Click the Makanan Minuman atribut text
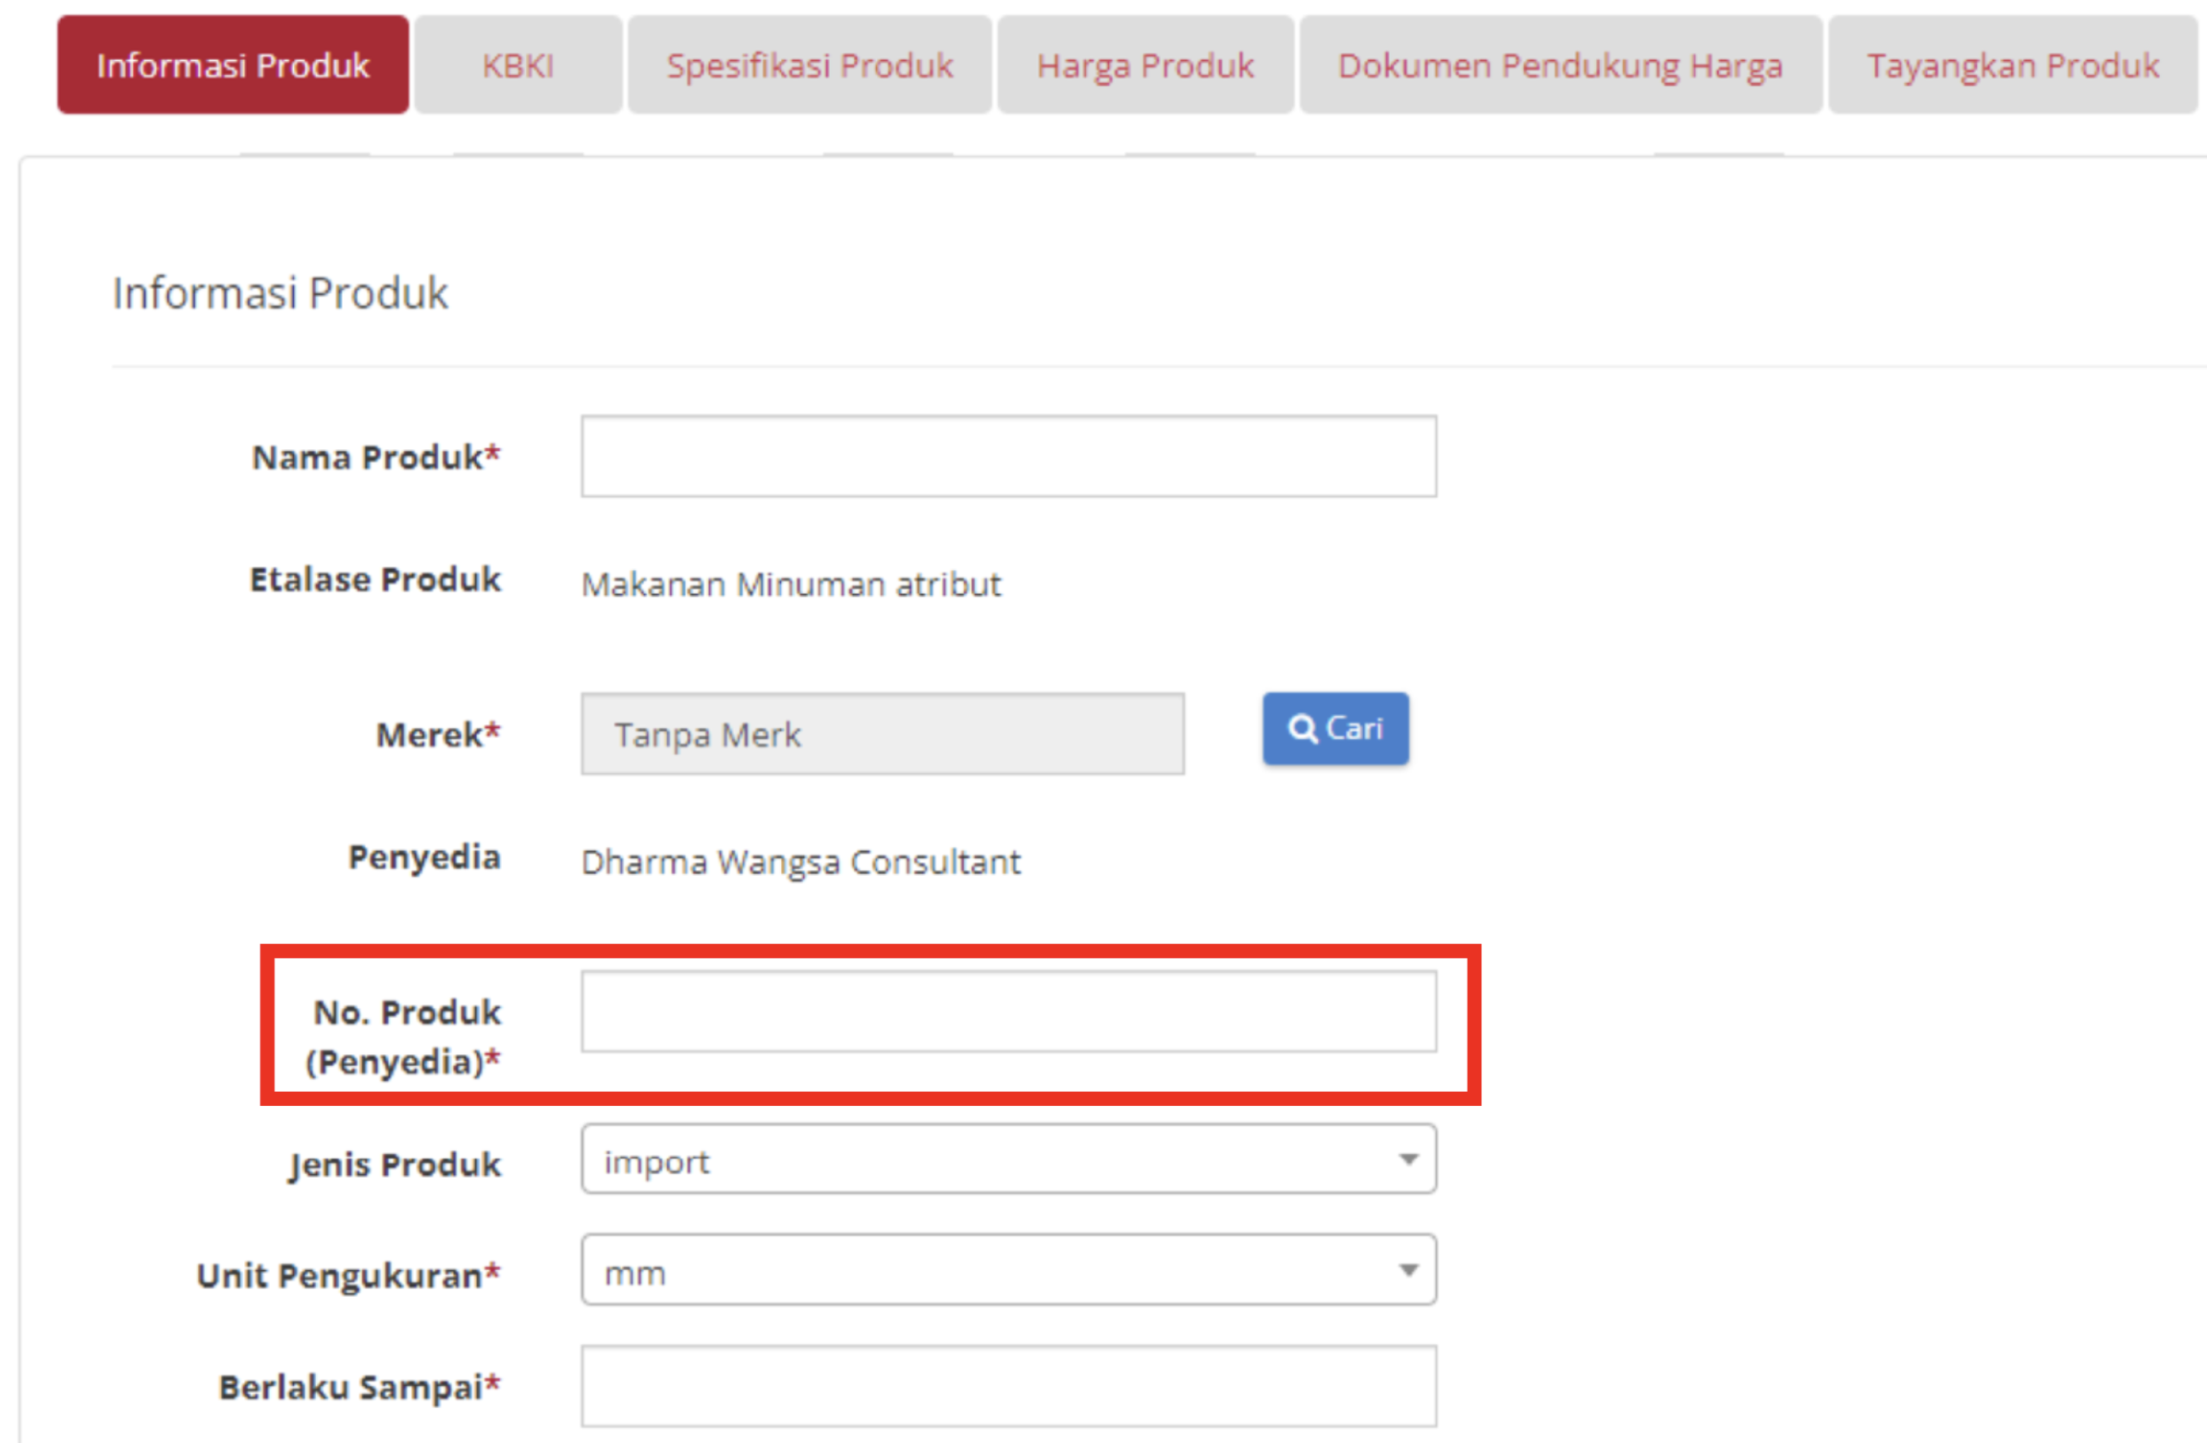Viewport: 2207px width, 1443px height. point(791,585)
